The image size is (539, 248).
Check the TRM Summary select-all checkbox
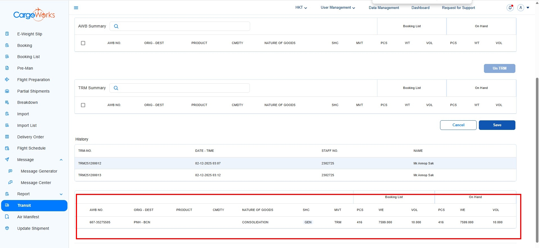[x=83, y=105]
